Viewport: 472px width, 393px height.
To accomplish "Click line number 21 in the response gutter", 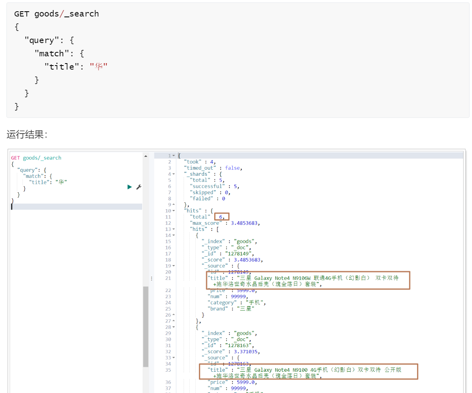I will click(x=168, y=278).
